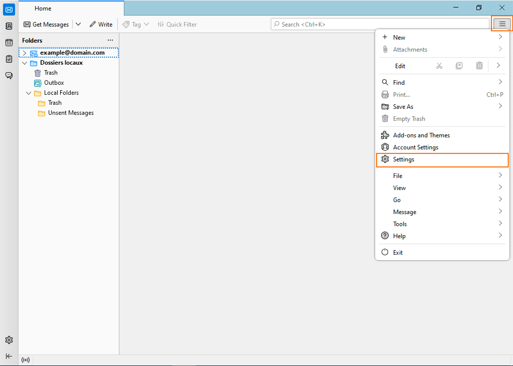This screenshot has width=513, height=366.
Task: Open the New submenu
Action: coord(442,37)
